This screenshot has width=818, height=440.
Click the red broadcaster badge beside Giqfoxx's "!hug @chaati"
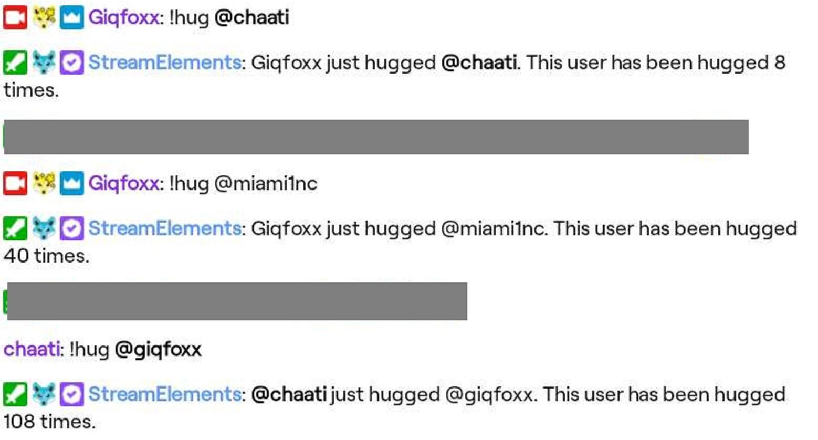[15, 18]
